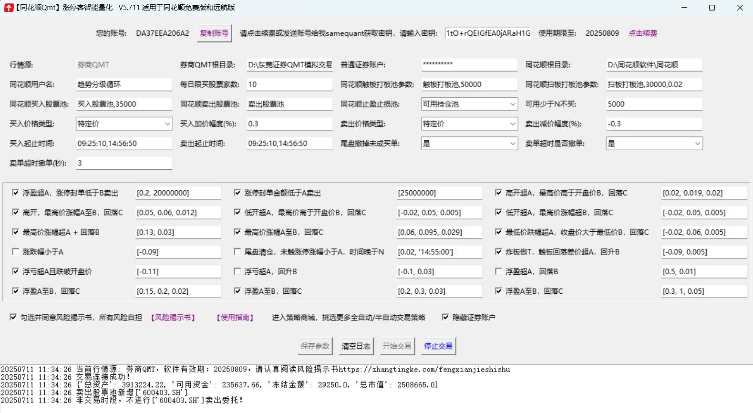Toggle 高开，最高价涨幅A至B，回落C checkbox
The width and height of the screenshot is (753, 413).
[x=15, y=212]
